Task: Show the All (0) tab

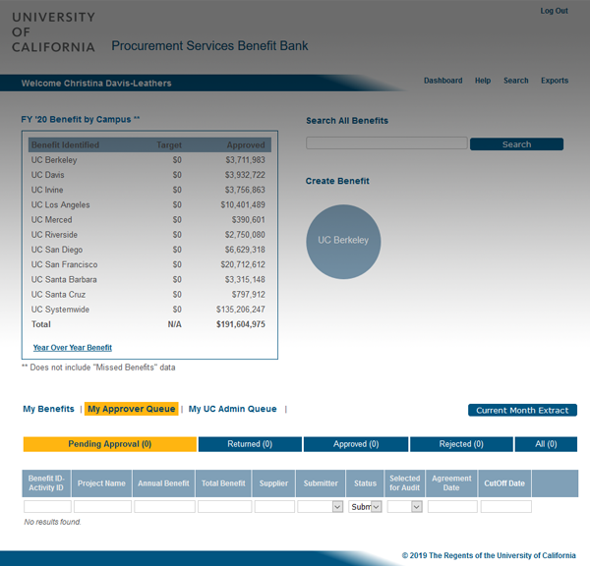Action: 546,444
